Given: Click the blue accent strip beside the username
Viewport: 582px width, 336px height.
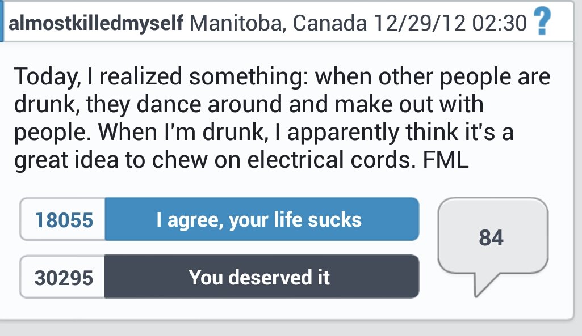Looking at the screenshot, I should pos(2,23).
